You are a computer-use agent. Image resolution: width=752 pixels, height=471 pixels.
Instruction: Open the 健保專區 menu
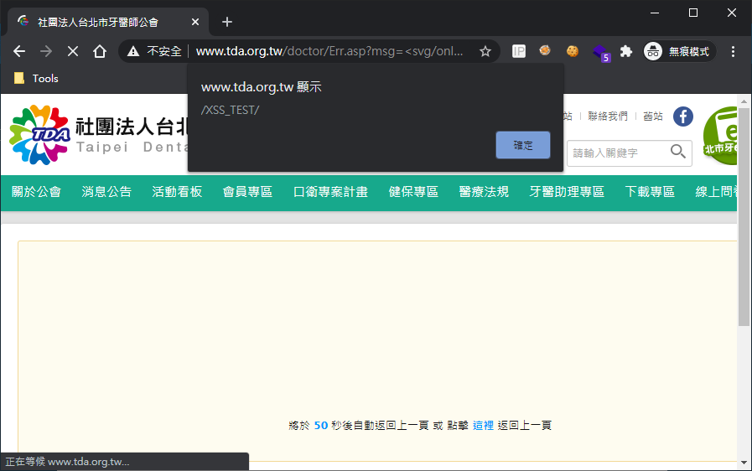[413, 192]
